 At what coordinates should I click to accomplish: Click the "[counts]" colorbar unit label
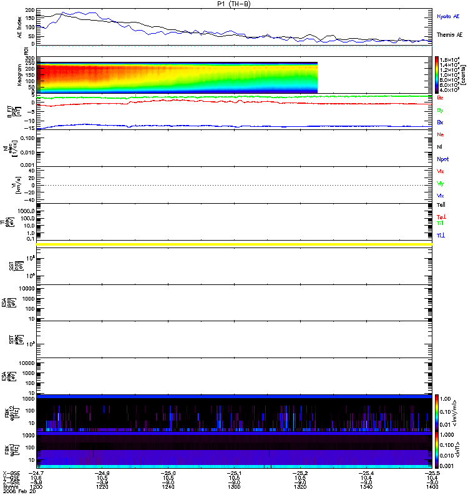[x=464, y=75]
